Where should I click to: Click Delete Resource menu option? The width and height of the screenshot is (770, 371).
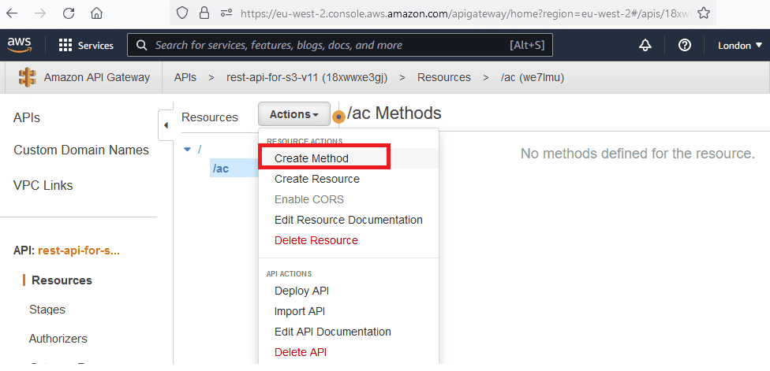316,240
